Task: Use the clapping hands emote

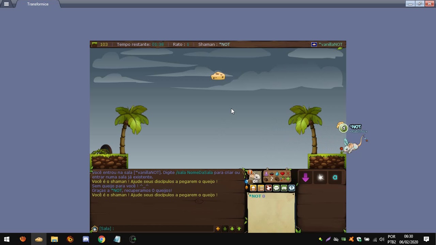Action: (266, 179)
